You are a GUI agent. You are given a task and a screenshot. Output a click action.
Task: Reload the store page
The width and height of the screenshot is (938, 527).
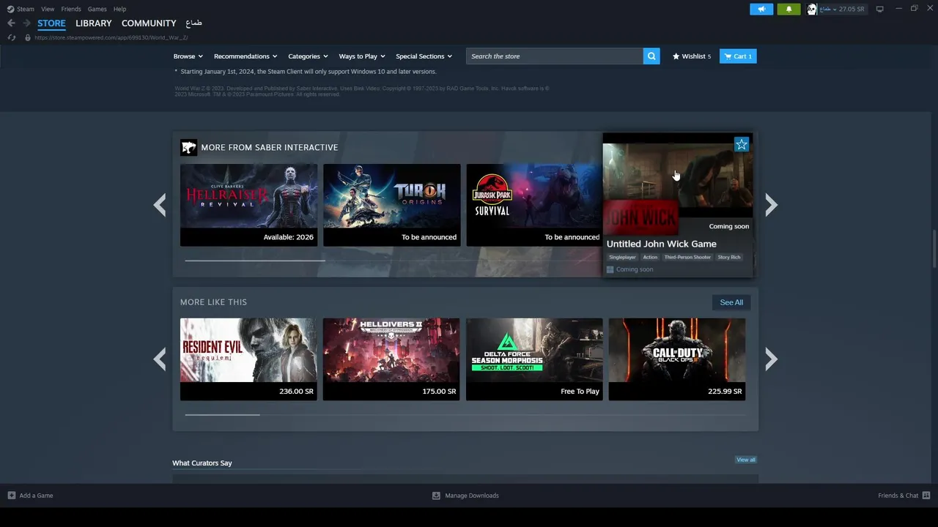pyautogui.click(x=12, y=37)
